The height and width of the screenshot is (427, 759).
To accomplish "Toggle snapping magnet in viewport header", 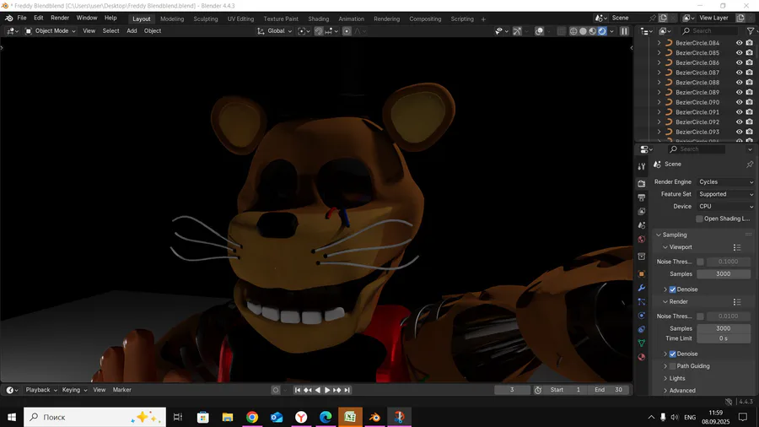I will point(319,31).
